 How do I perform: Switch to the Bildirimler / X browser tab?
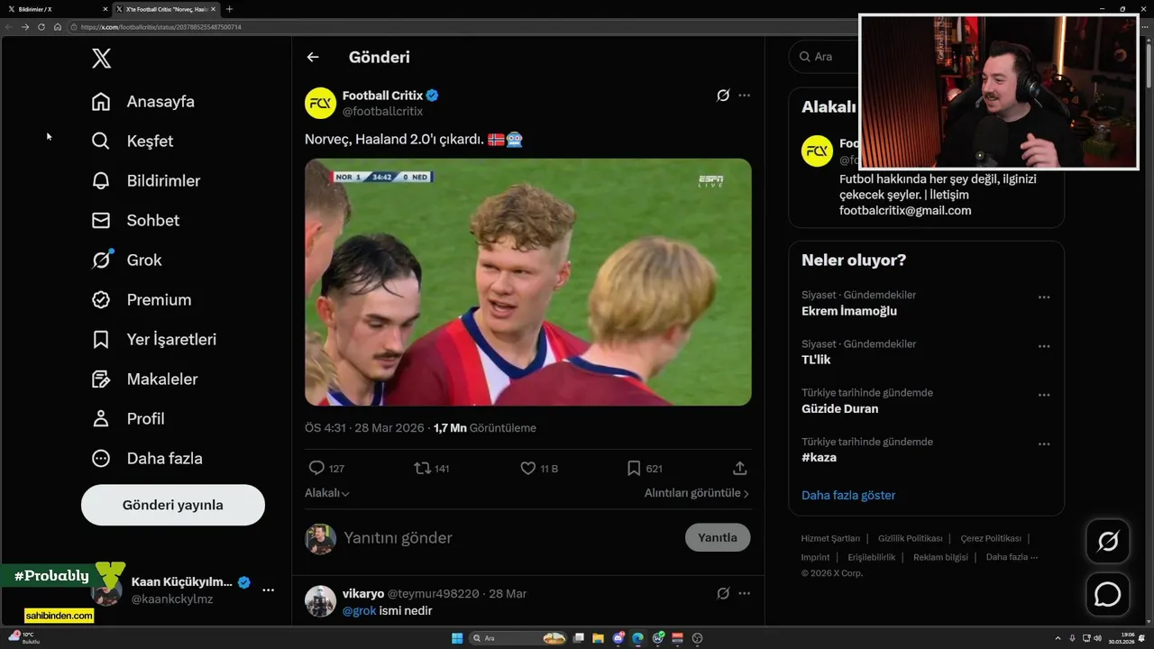point(54,9)
